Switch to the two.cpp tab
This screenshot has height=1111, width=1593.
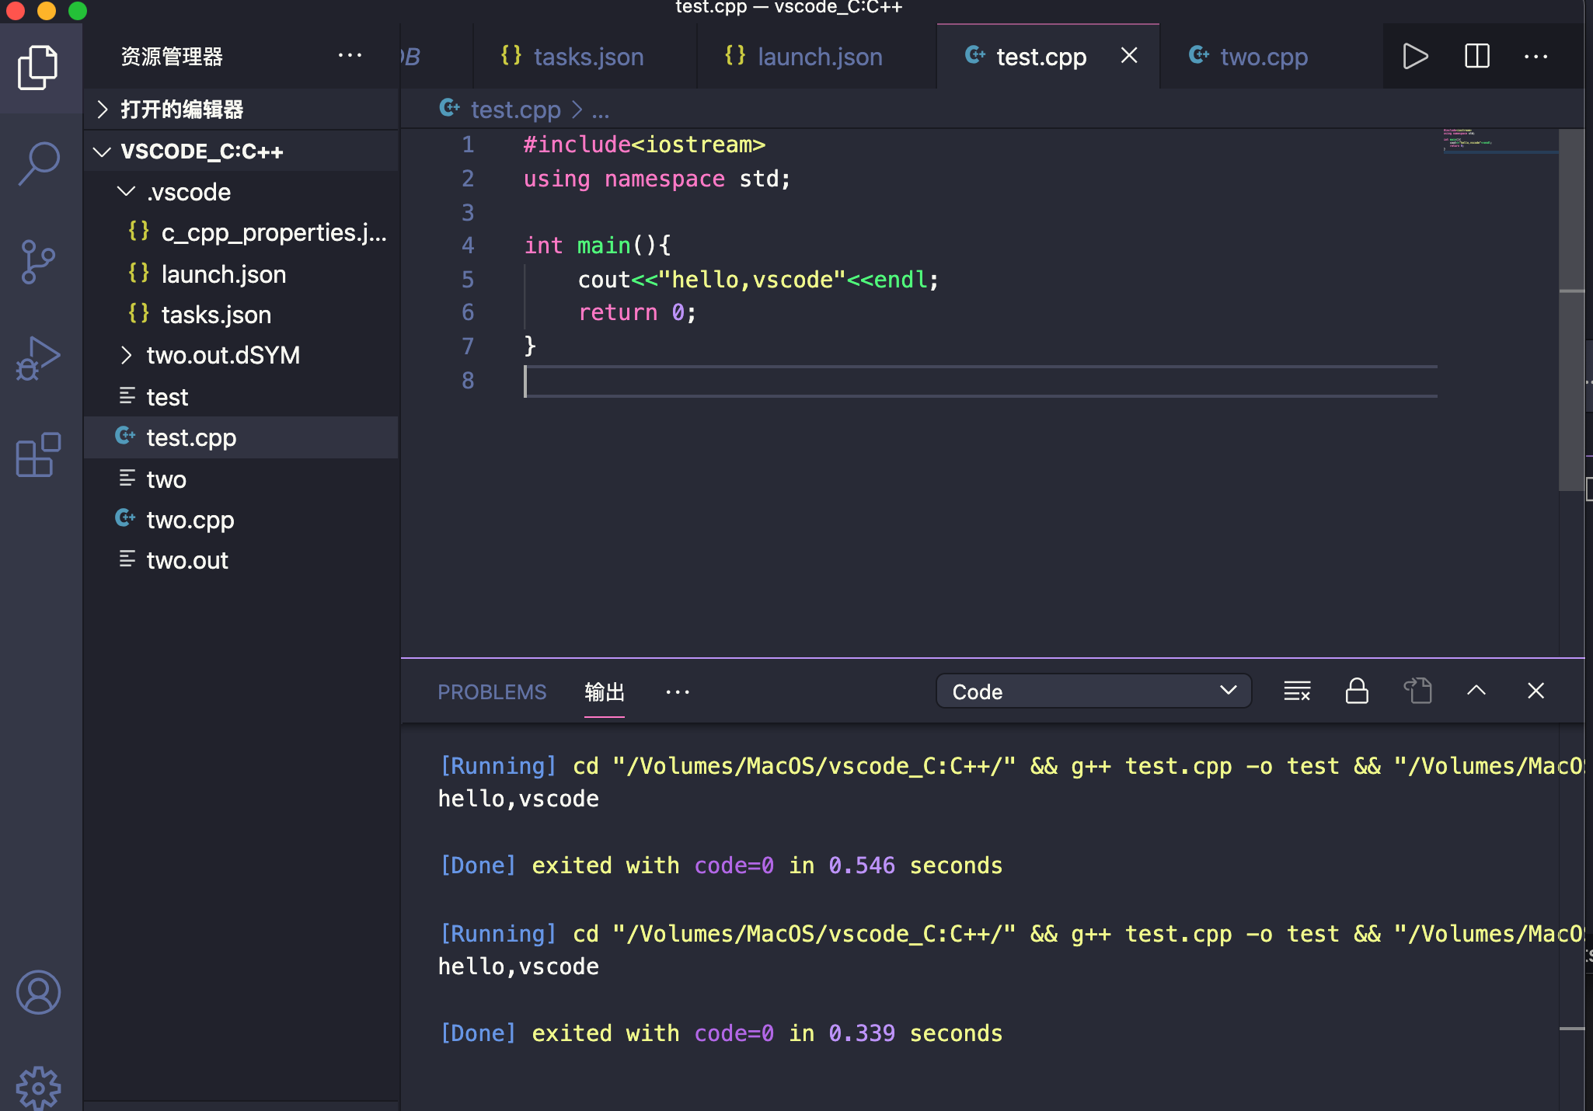pyautogui.click(x=1262, y=56)
